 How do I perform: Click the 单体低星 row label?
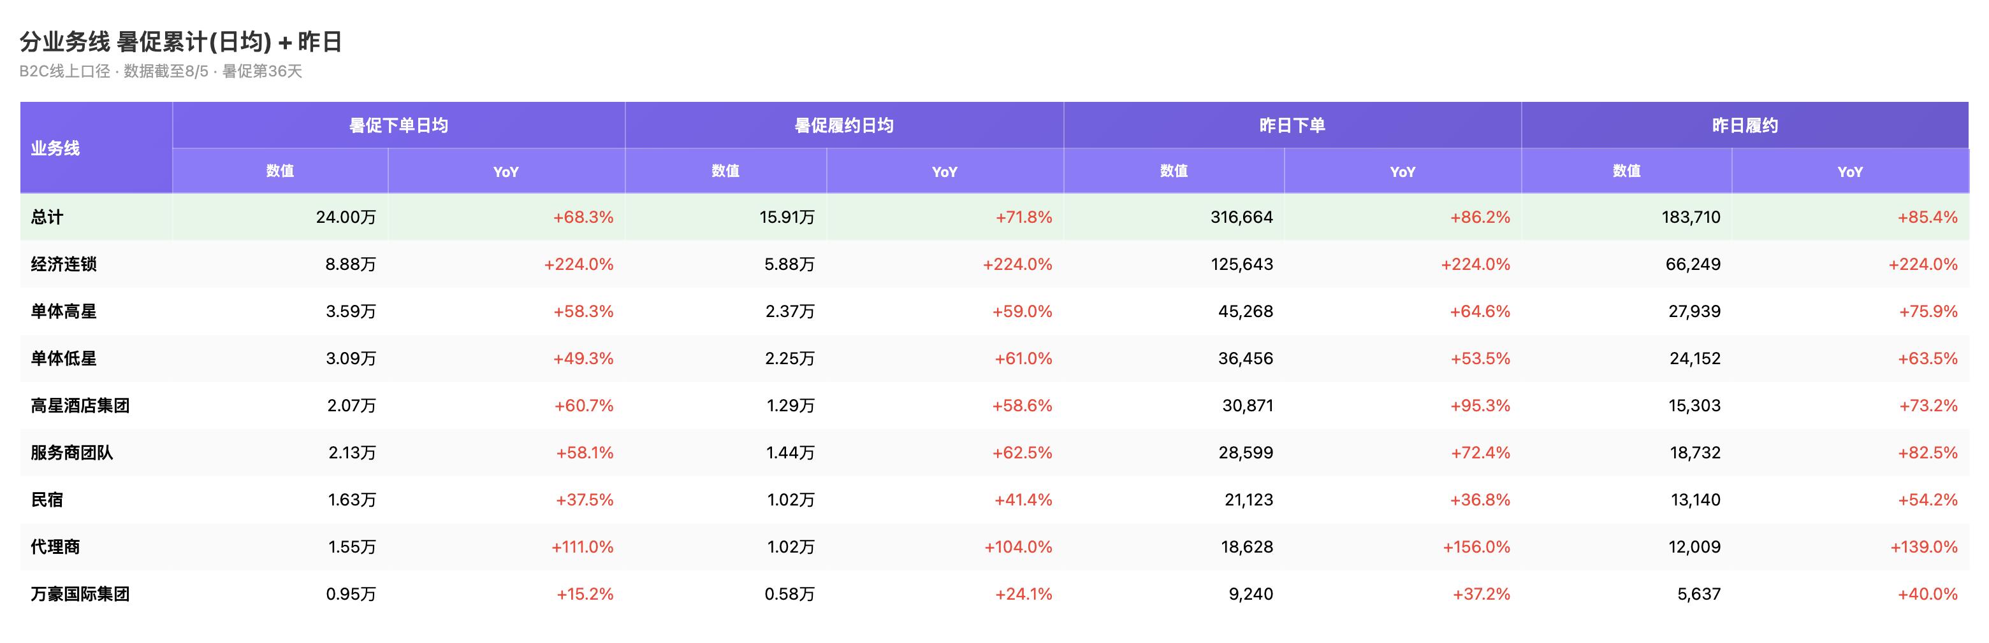click(63, 358)
